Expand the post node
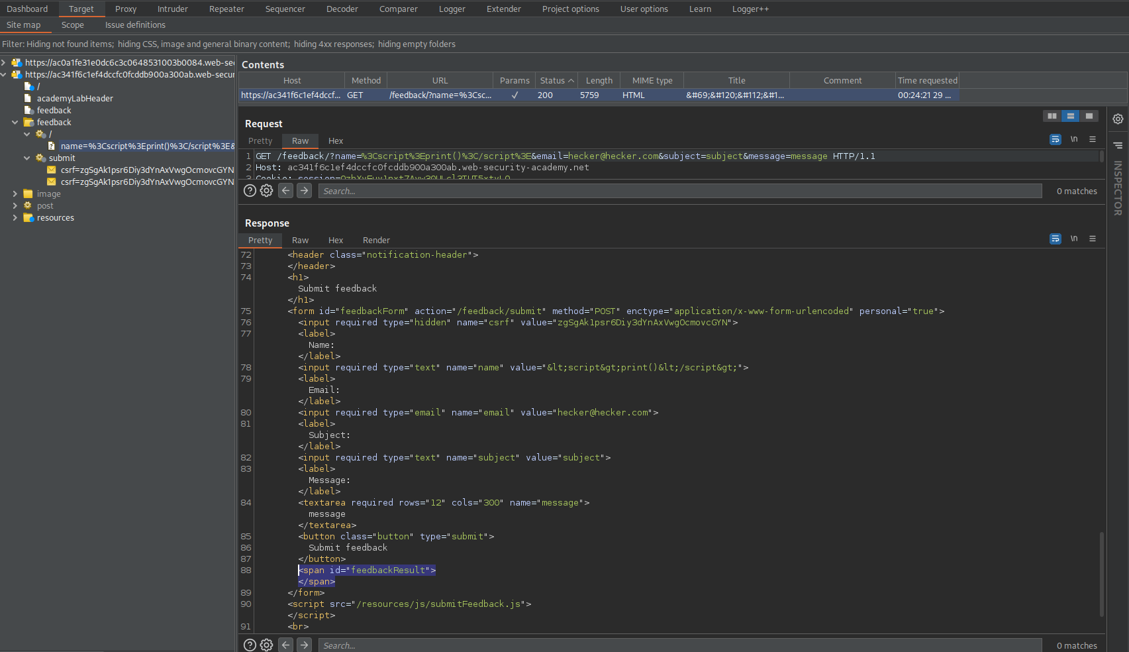The height and width of the screenshot is (652, 1129). (15, 206)
